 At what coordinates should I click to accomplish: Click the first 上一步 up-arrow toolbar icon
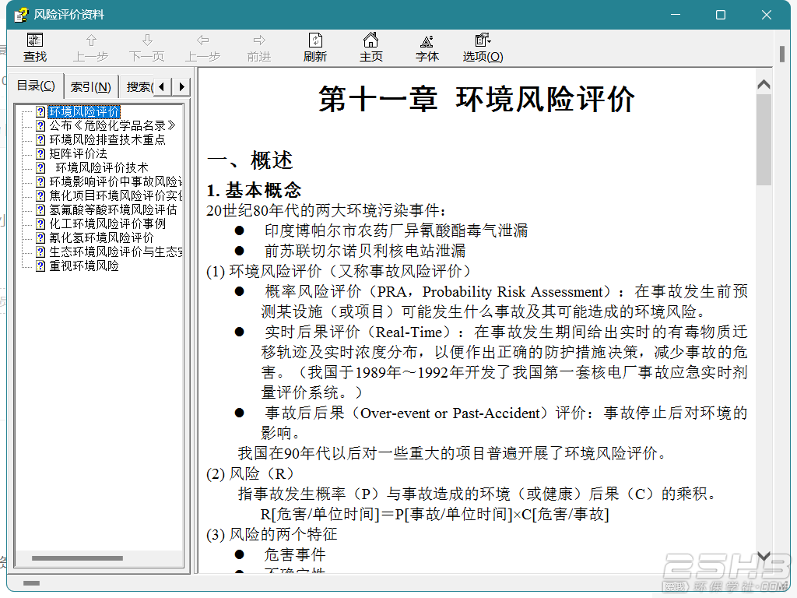(91, 40)
